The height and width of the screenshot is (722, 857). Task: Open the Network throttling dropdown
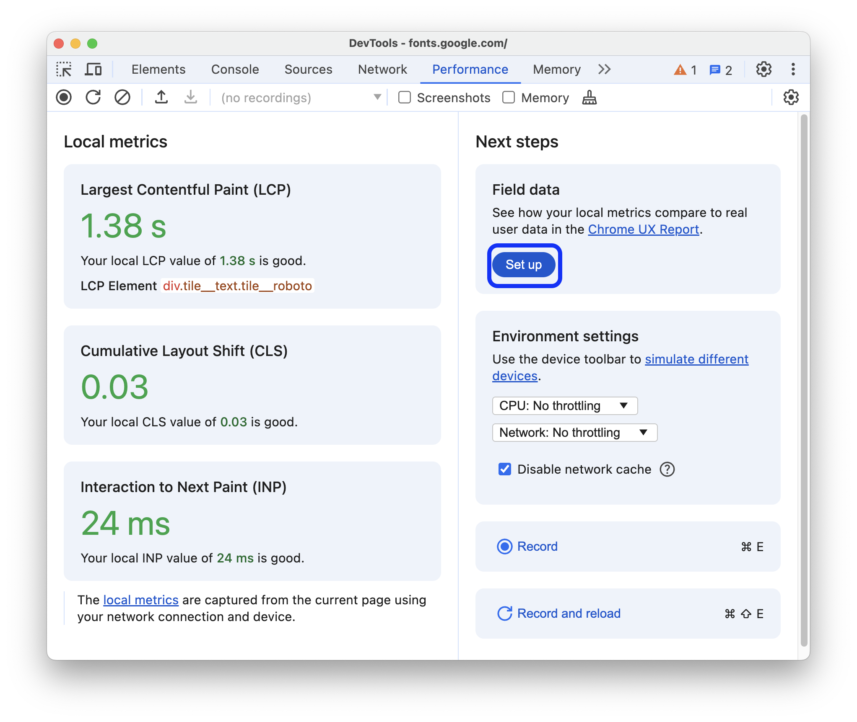[x=574, y=432]
